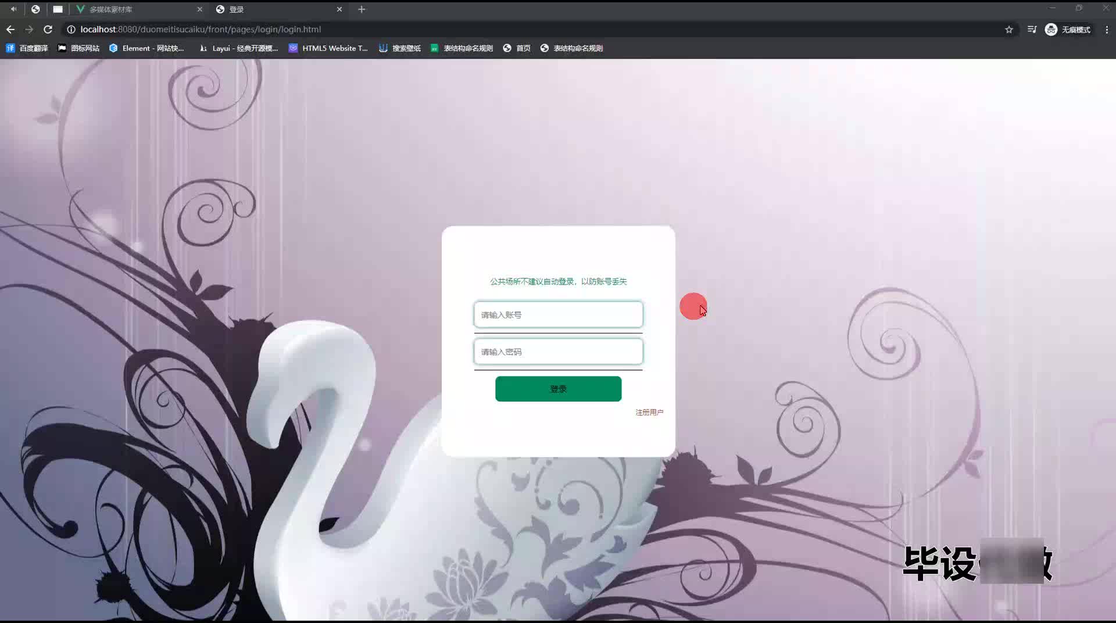This screenshot has width=1116, height=623.
Task: Switch to the pinned tab with speaker icon
Action: point(13,9)
